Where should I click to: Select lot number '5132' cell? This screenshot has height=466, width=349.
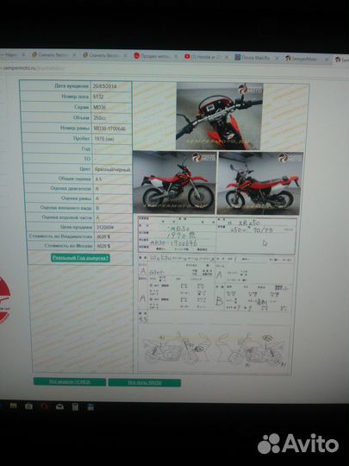111,97
